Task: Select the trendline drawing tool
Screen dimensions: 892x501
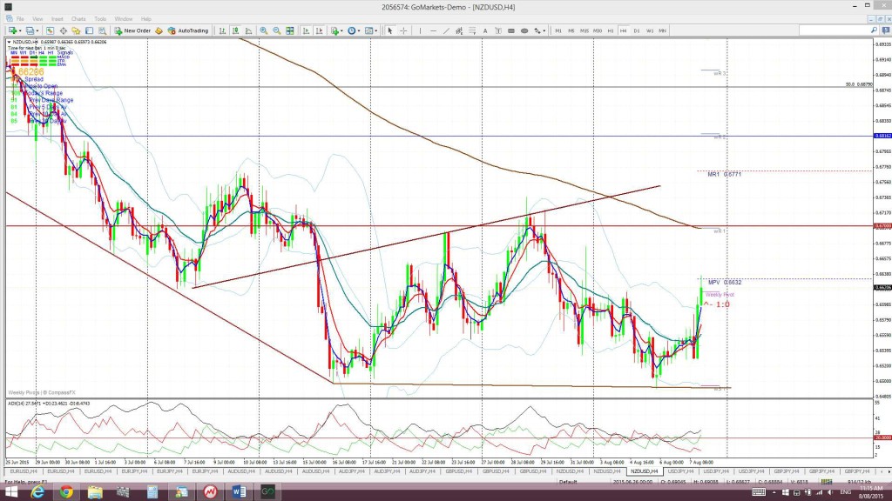Action: pos(447,30)
